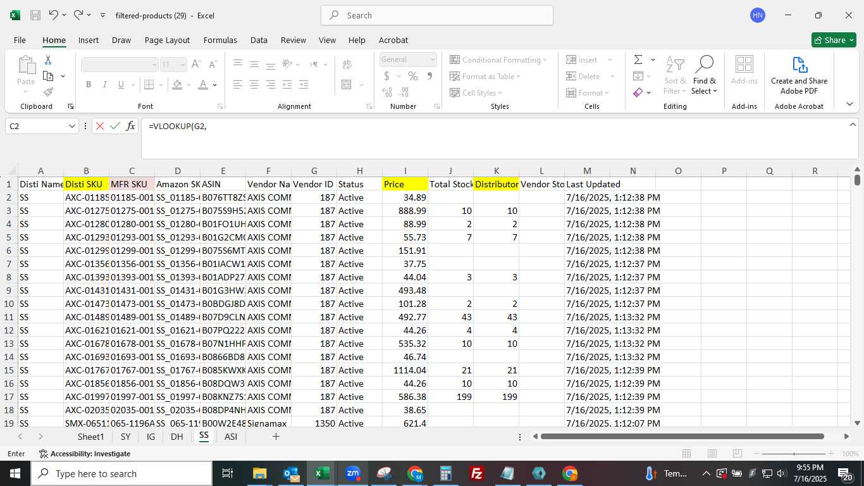The image size is (864, 486).
Task: Expand Conditional Formatting menu
Action: point(498,59)
